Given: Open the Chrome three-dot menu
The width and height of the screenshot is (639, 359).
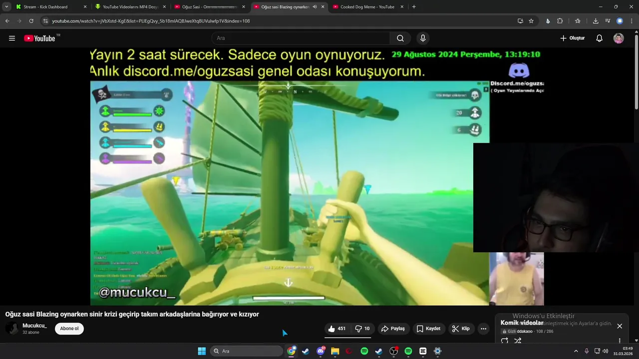Looking at the screenshot, I should [x=632, y=21].
